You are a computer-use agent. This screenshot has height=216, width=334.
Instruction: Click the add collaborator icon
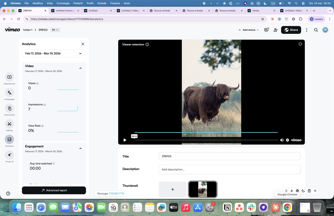tap(275, 30)
